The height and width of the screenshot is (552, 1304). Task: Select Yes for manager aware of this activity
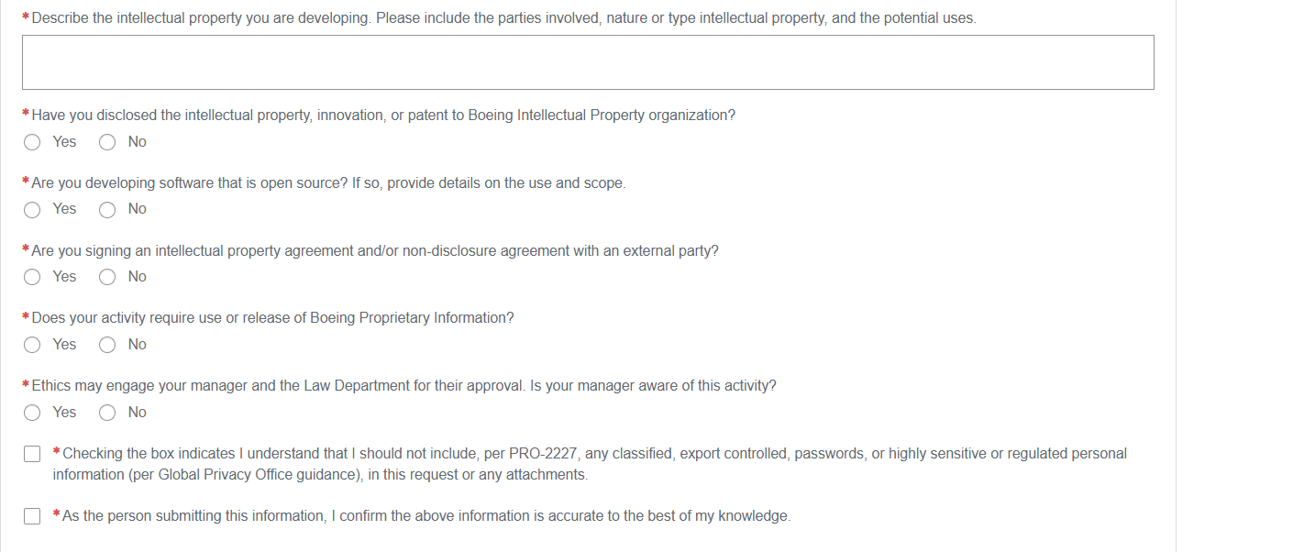click(x=33, y=413)
